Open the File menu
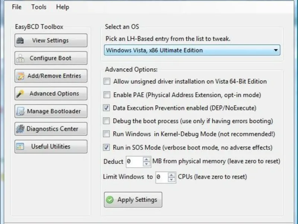 [x=17, y=7]
